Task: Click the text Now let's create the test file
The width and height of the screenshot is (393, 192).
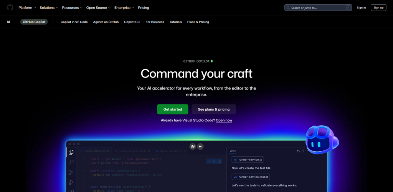Action: coord(251,168)
